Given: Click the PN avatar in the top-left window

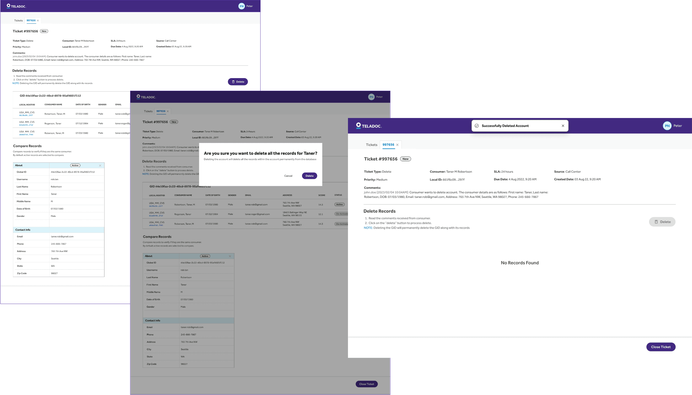Looking at the screenshot, I should pos(241,6).
